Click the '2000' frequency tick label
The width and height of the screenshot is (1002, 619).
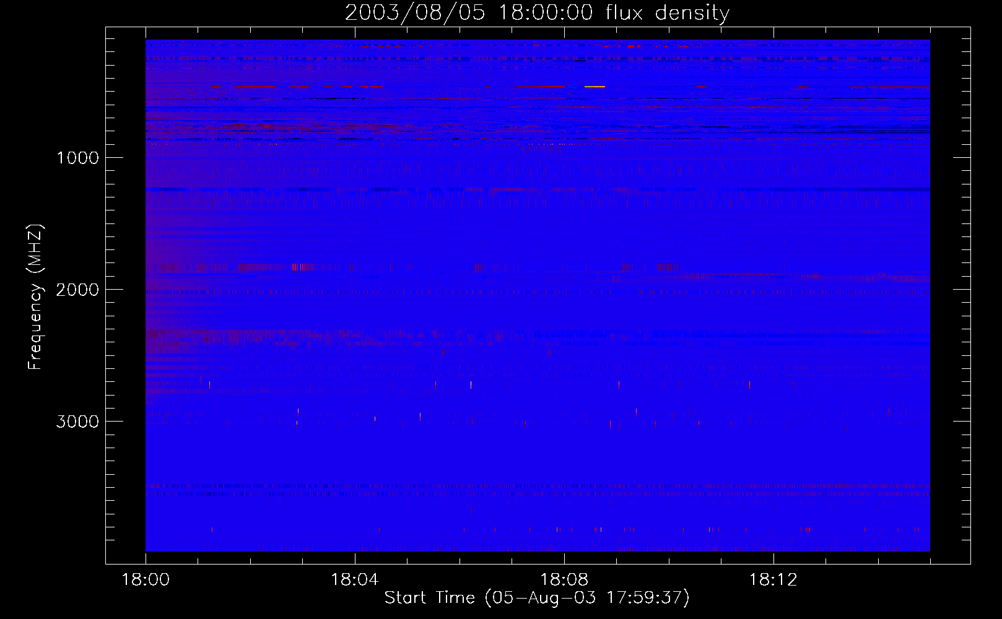[x=77, y=290]
